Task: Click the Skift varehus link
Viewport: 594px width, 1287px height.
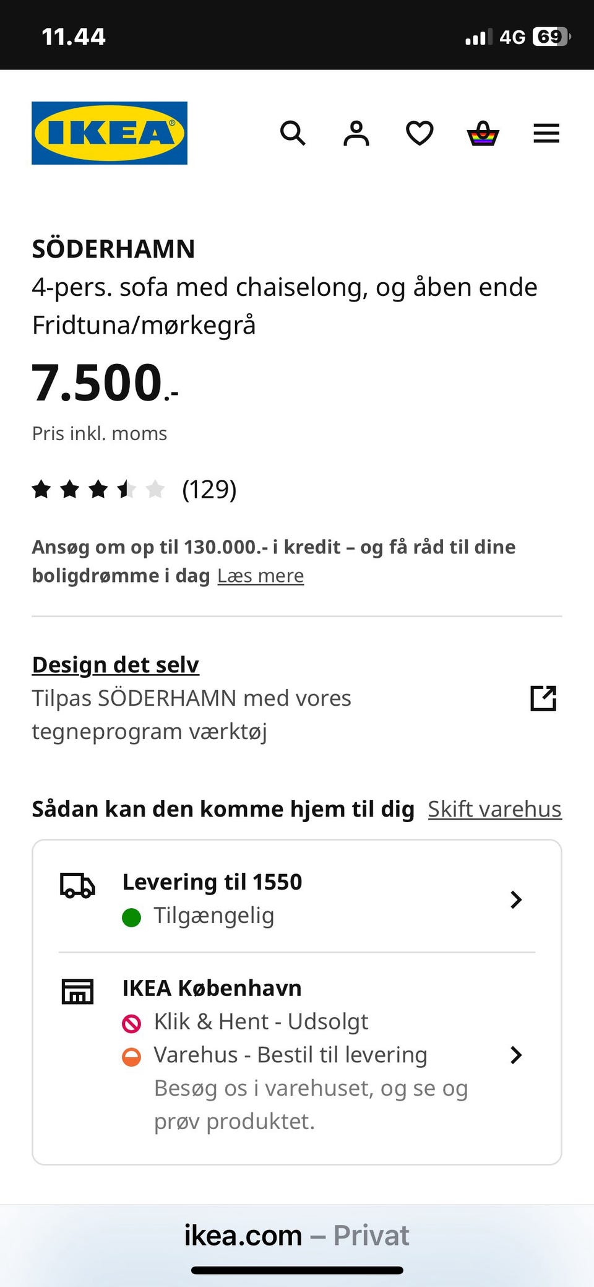Action: pyautogui.click(x=495, y=809)
